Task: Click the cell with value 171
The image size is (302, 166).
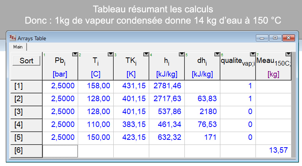Action: (202, 138)
